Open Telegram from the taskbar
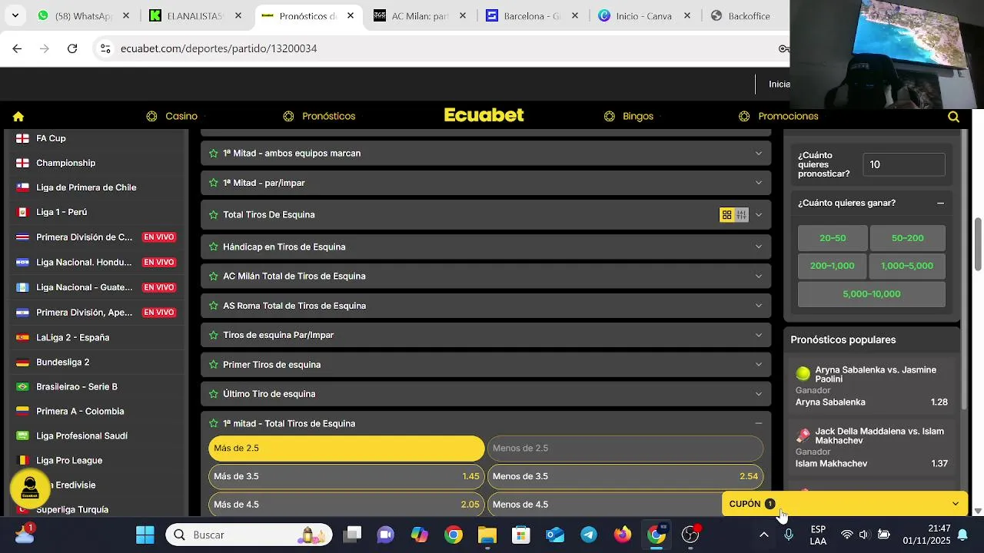 589,535
